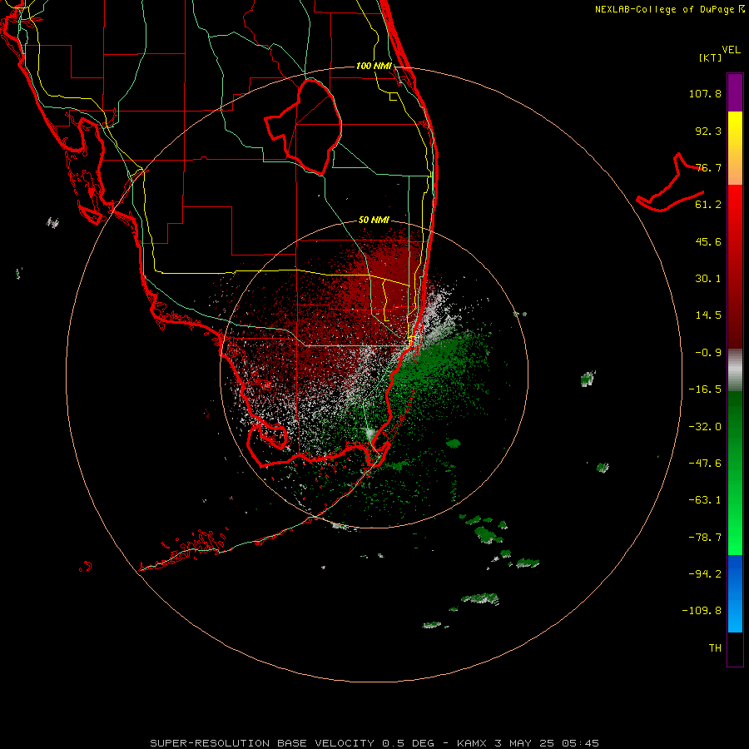Click the -78.7 velocity scale value
749x749 pixels.
[705, 538]
